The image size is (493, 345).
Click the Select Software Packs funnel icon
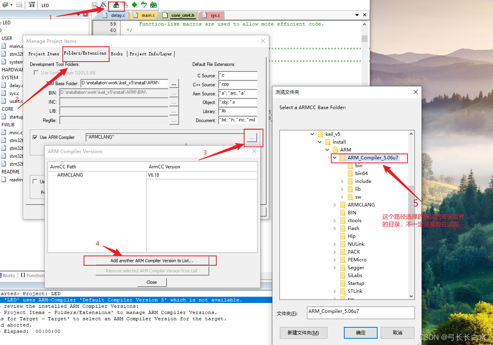click(144, 5)
